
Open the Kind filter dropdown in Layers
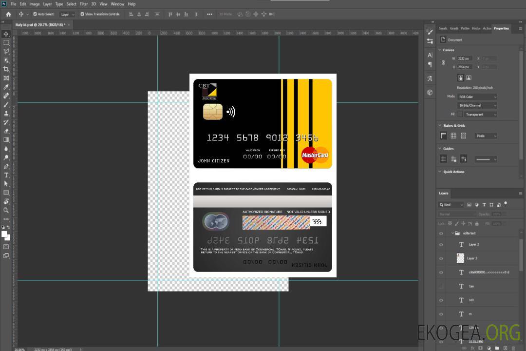[x=451, y=205]
